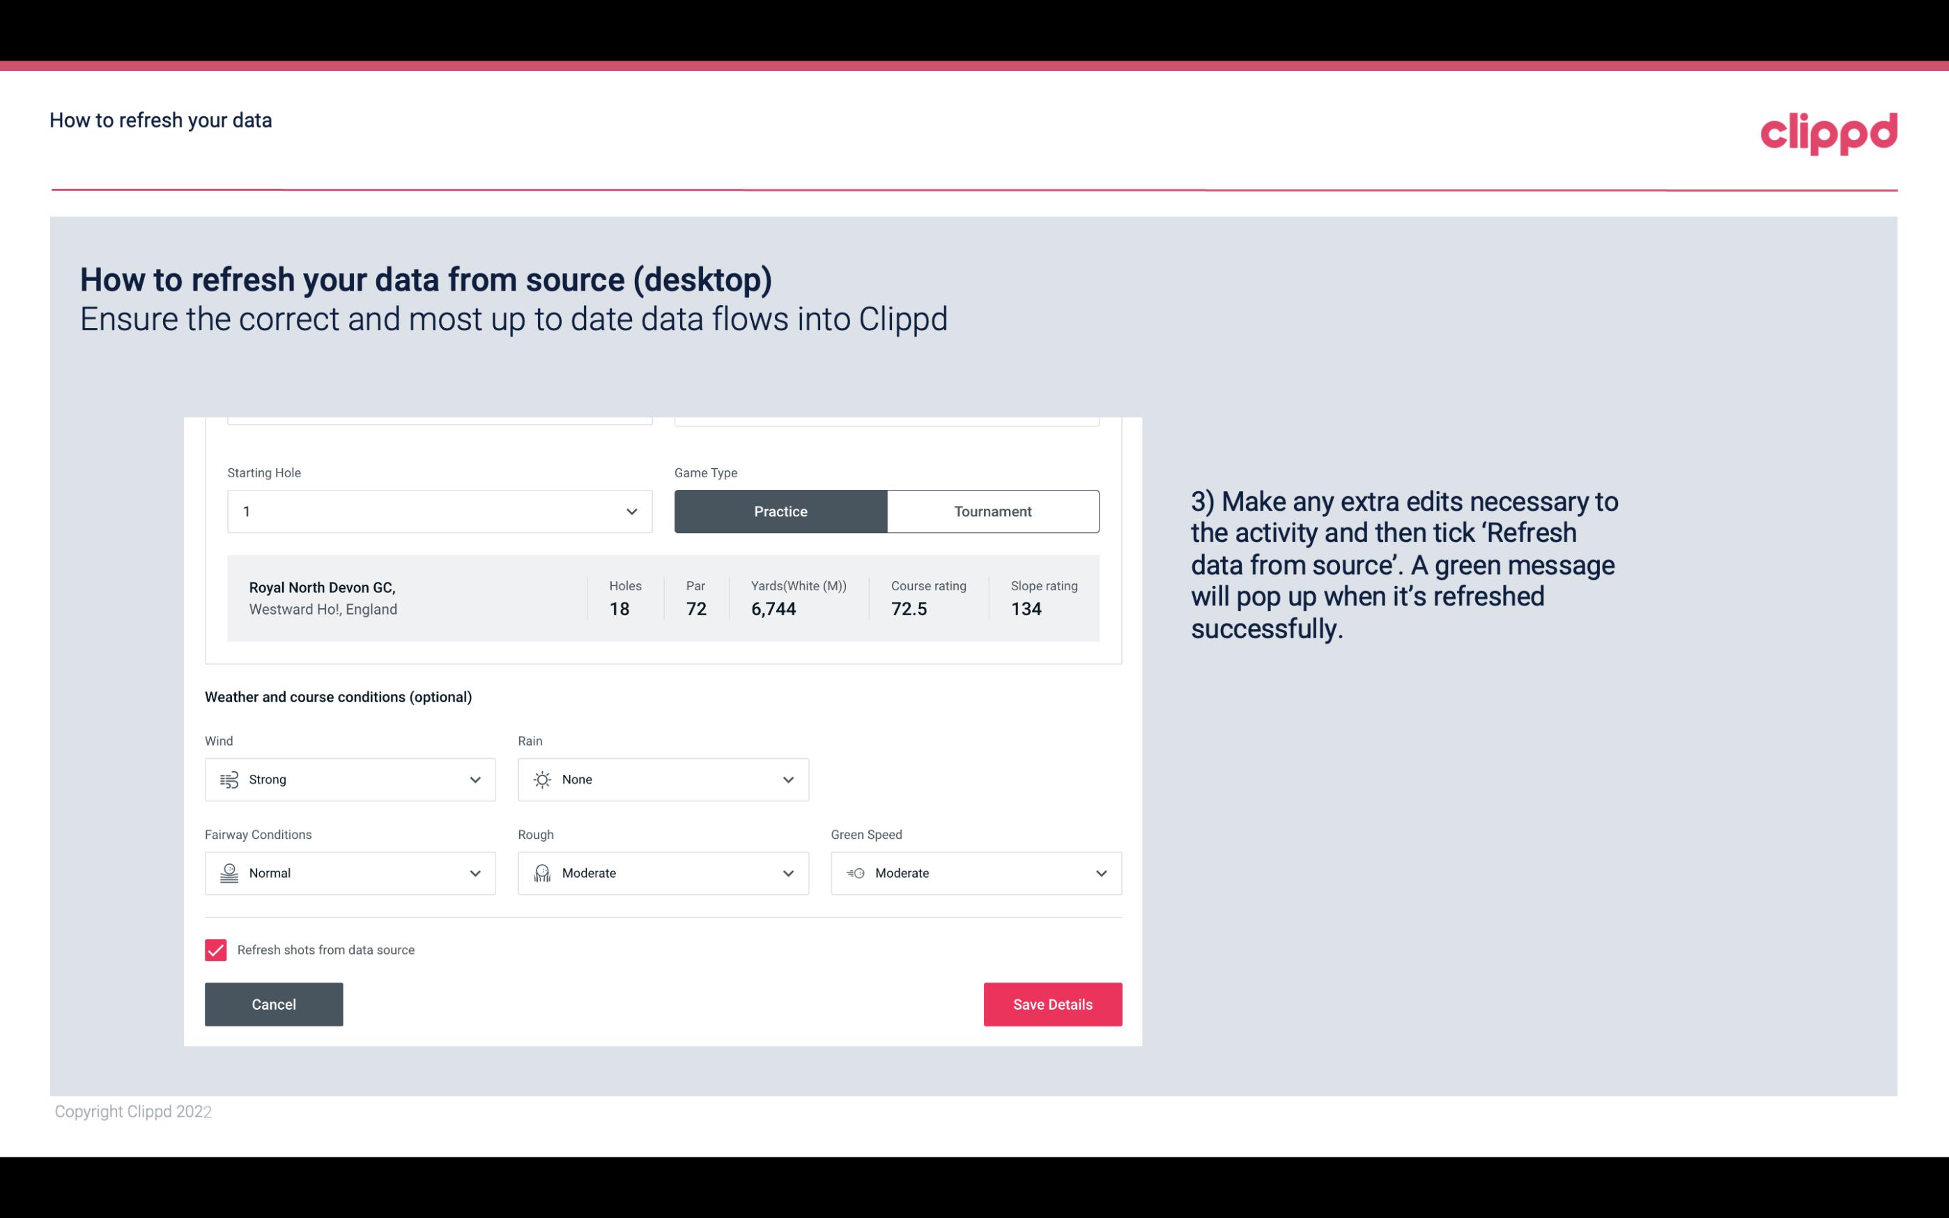
Task: View Royal North Devon GC course details
Action: coord(662,596)
